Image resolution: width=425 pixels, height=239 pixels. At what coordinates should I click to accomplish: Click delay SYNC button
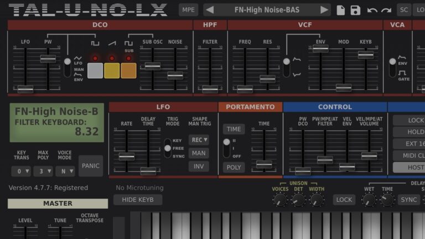tap(409, 200)
